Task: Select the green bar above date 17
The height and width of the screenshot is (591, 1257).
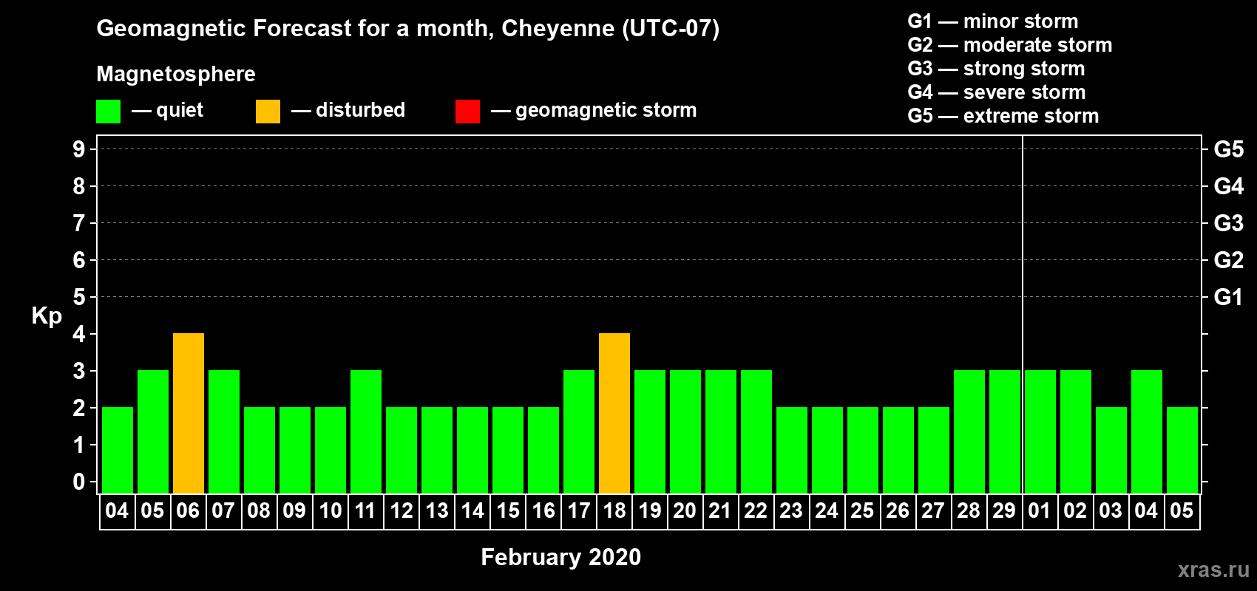Action: (579, 432)
